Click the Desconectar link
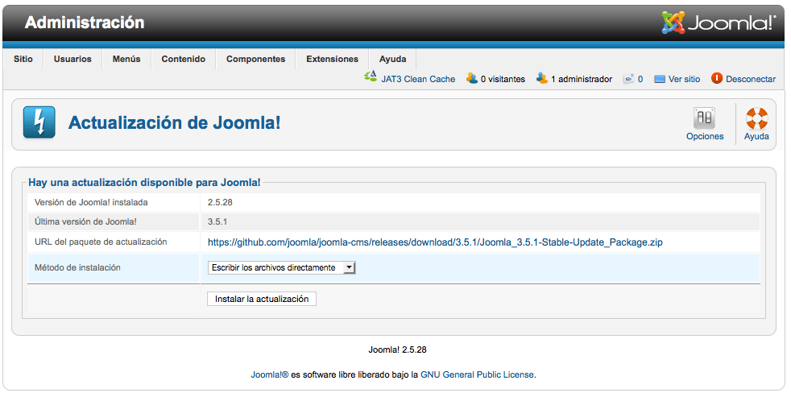The height and width of the screenshot is (397, 791). coord(751,79)
